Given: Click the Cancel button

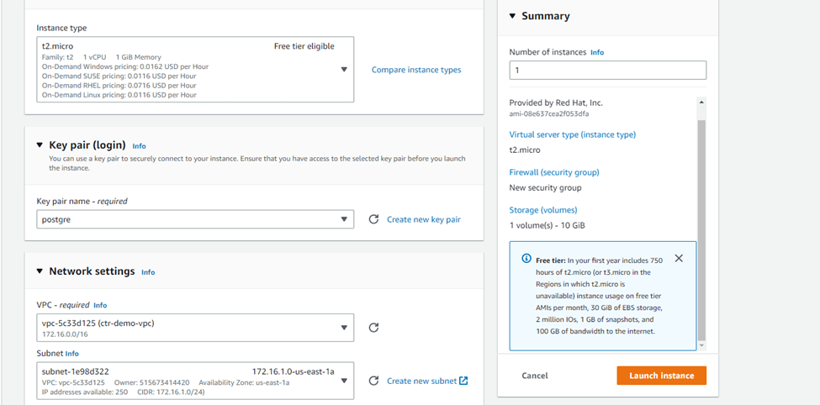Looking at the screenshot, I should pos(535,376).
